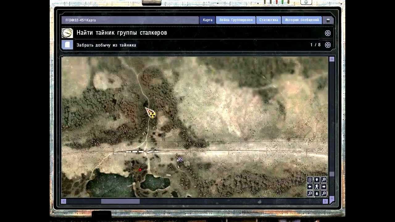This screenshot has height=222, width=395.
Task: Click the vertical scrollbar up arrow
Action: (332, 59)
